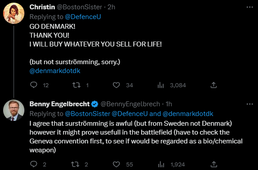Share Benny Engelbrecht's tweet
Image resolution: width=258 pixels, height=170 pixels.
tap(214, 164)
